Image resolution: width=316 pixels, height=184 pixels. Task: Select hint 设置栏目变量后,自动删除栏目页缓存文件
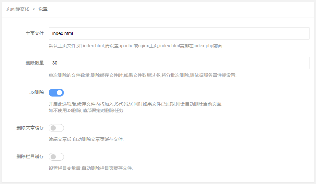pos(91,168)
